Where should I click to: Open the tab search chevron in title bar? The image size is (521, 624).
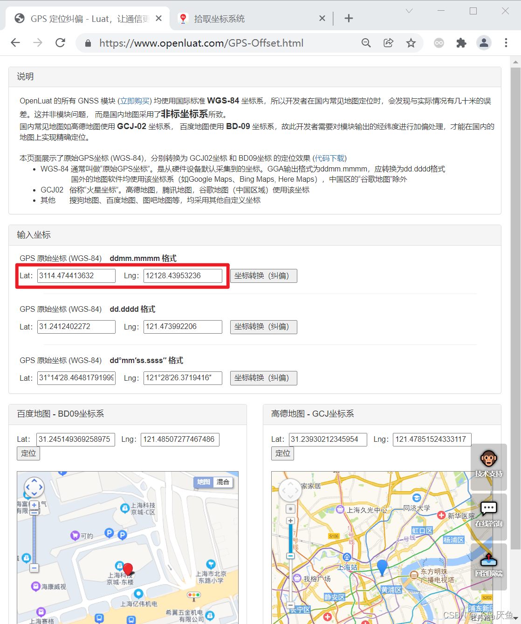tap(409, 11)
